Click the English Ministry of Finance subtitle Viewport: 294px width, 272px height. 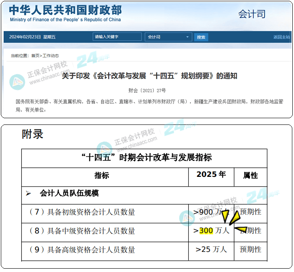65,20
